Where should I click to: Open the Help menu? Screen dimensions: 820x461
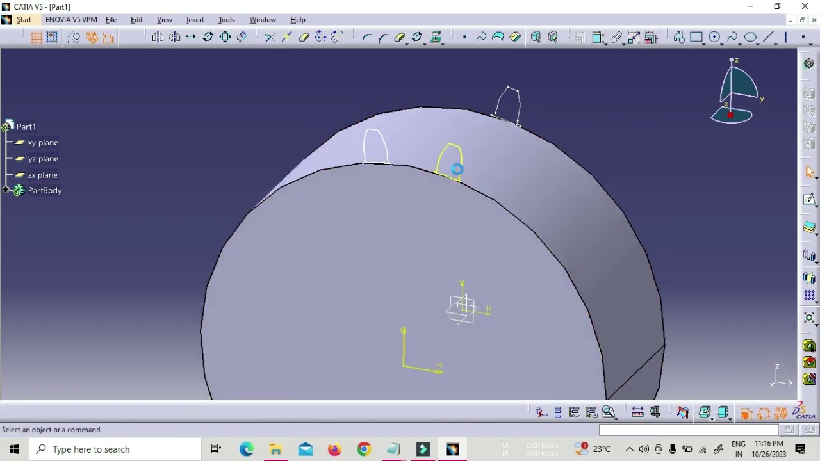pos(298,20)
